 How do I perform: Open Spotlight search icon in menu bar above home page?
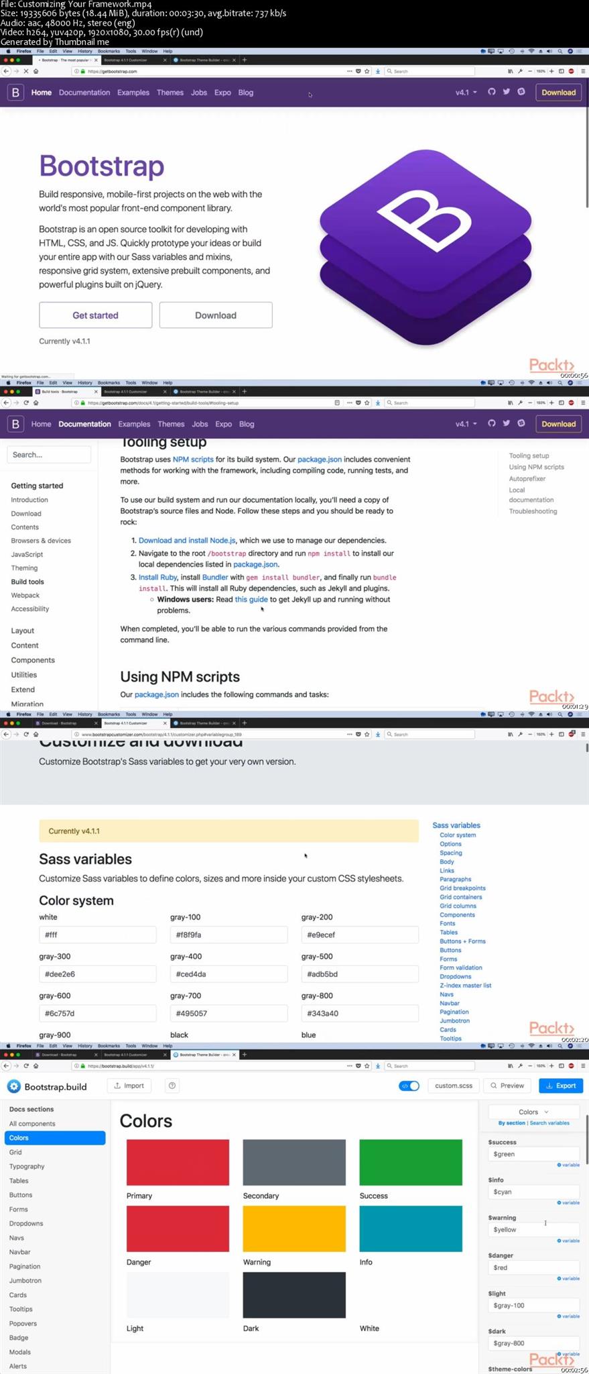click(560, 51)
